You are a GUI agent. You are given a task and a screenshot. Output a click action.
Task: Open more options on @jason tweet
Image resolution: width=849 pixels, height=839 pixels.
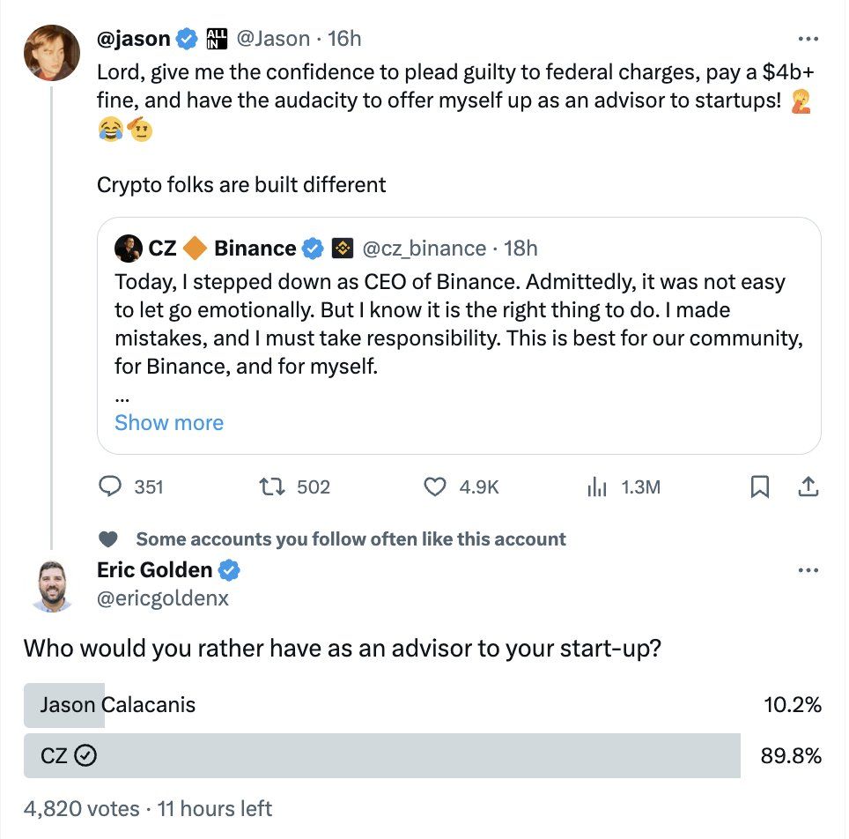[808, 39]
